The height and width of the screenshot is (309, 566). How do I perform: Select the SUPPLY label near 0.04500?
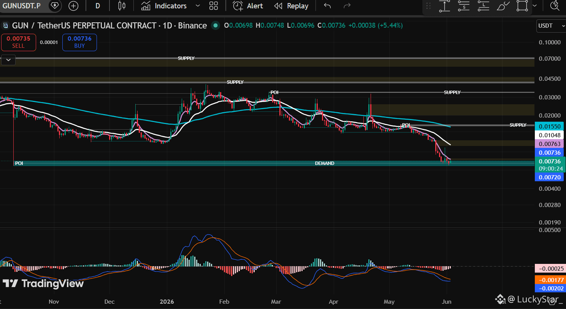[x=235, y=82]
